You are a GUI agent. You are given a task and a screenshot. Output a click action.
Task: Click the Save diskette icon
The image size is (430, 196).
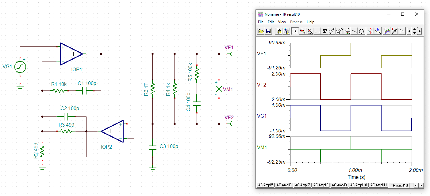click(268, 31)
